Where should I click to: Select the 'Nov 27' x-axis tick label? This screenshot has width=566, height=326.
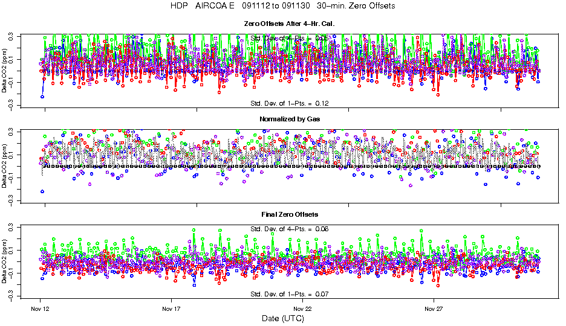click(434, 309)
